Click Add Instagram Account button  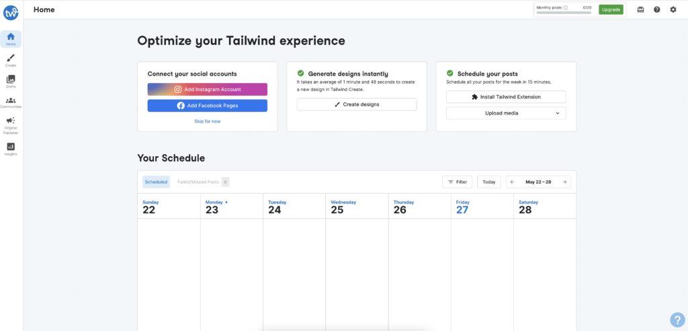click(x=207, y=89)
